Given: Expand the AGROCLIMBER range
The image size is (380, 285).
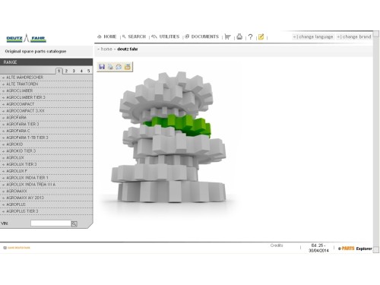Looking at the screenshot, I should pyautogui.click(x=46, y=90).
